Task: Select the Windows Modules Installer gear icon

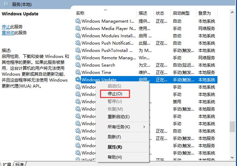Action: pos(78,36)
